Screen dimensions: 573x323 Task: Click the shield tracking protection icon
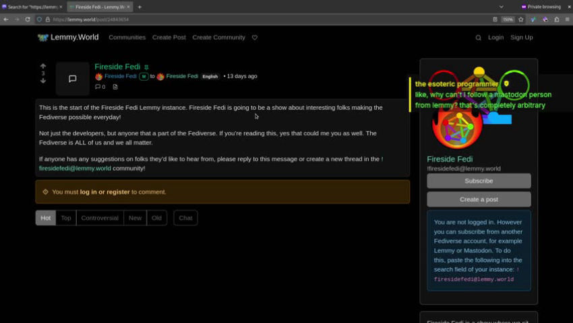pos(40,20)
